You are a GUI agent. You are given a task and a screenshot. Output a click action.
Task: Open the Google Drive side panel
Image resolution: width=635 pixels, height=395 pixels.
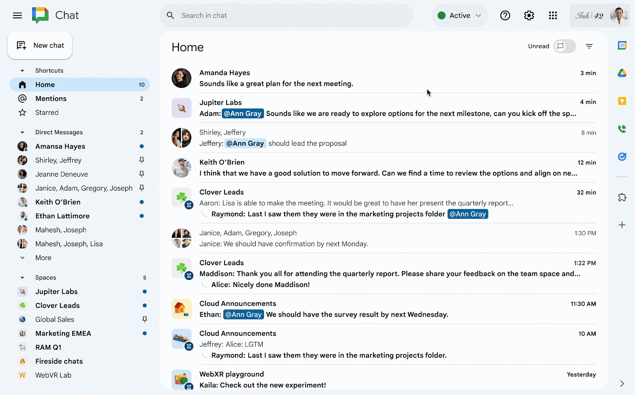[x=622, y=73]
